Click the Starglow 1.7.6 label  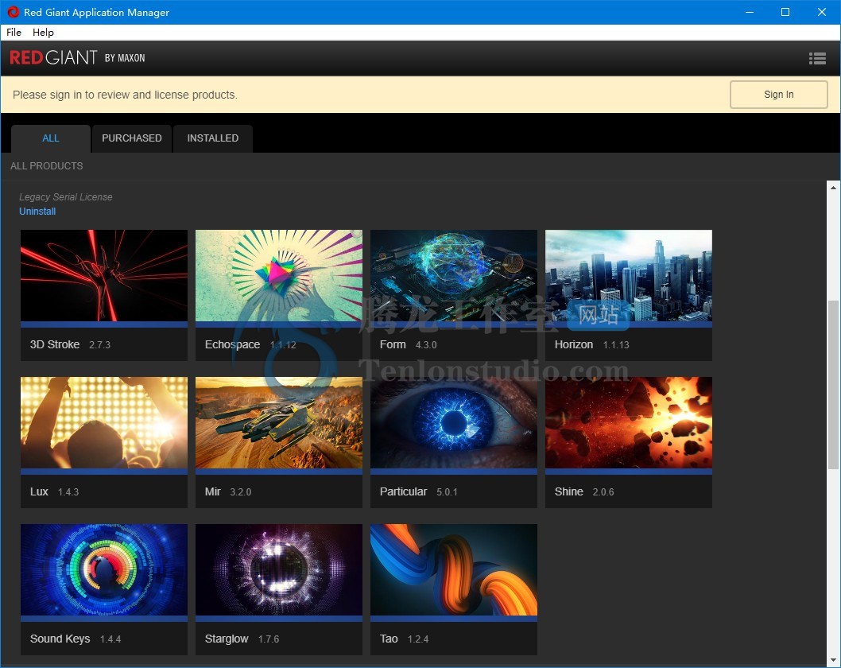(x=242, y=639)
